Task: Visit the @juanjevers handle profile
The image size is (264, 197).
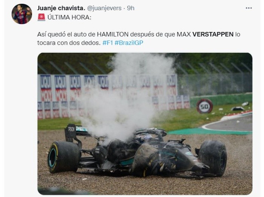Action: pos(104,8)
